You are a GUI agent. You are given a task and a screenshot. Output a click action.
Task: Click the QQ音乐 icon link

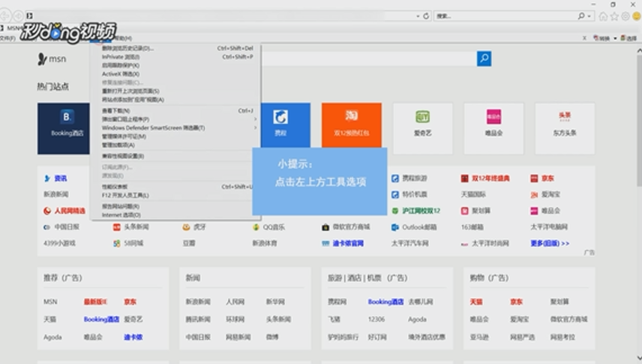tap(268, 227)
